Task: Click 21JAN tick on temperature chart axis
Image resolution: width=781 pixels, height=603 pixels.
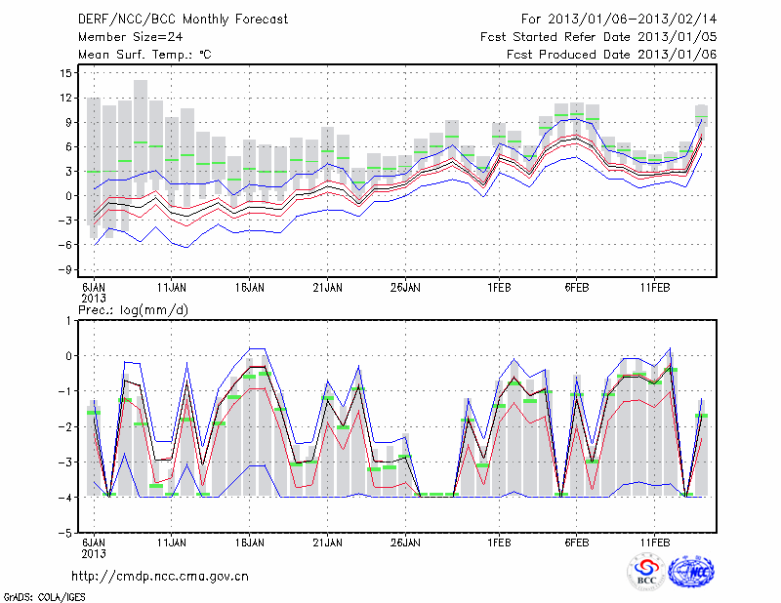Action: coord(328,288)
